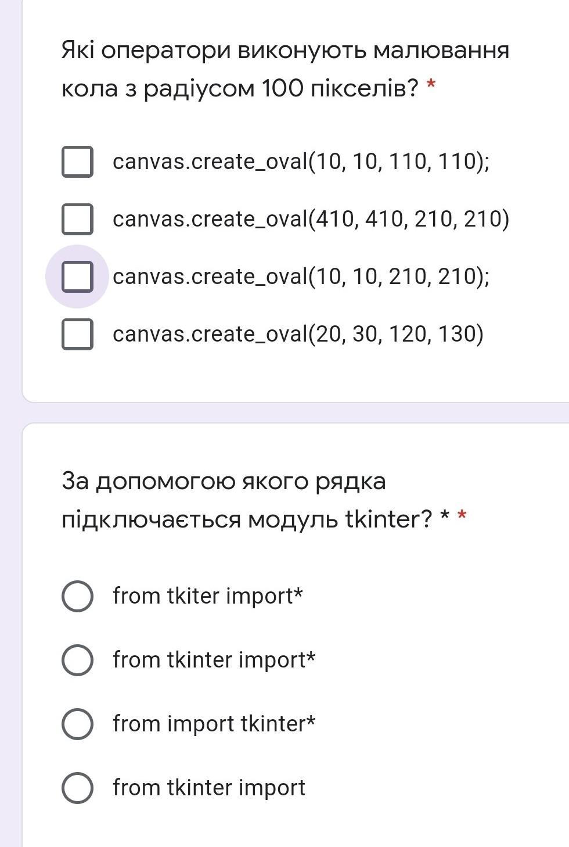This screenshot has height=847, width=569.
Task: Click the question about drawing a circle radius 100
Action: 285,69
